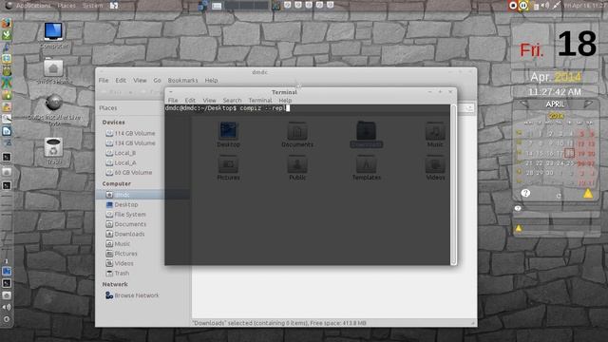The width and height of the screenshot is (608, 342).
Task: Click the green download icon in dock
Action: 7,35
